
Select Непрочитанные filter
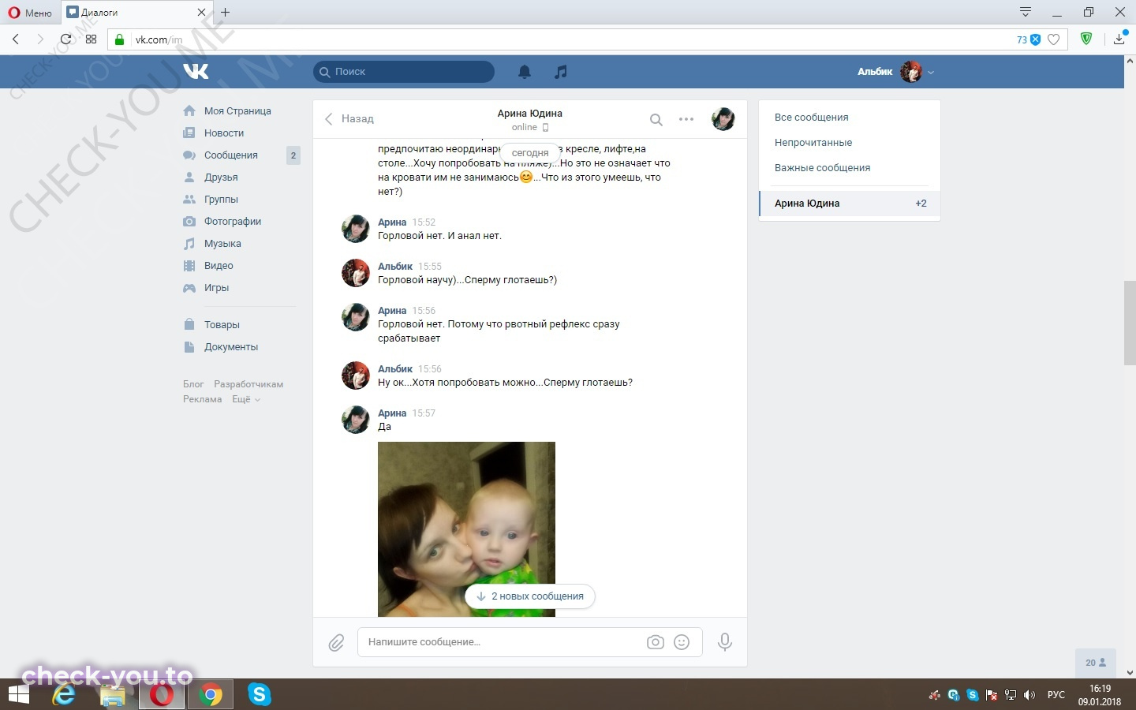(813, 143)
